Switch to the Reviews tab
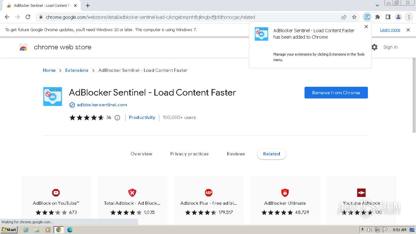416x234 pixels. point(236,154)
